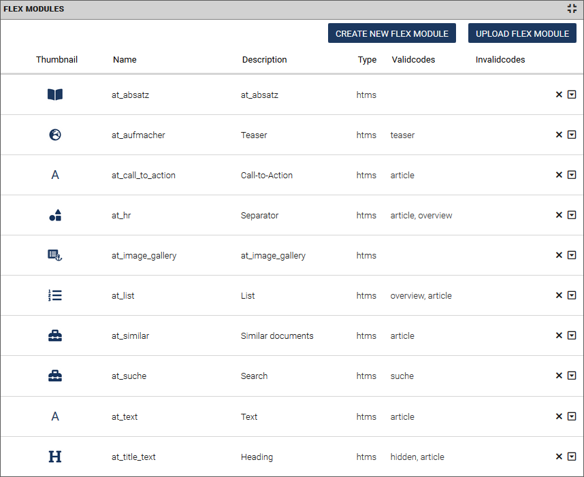Click the at_text letter A thumbnail

click(55, 416)
